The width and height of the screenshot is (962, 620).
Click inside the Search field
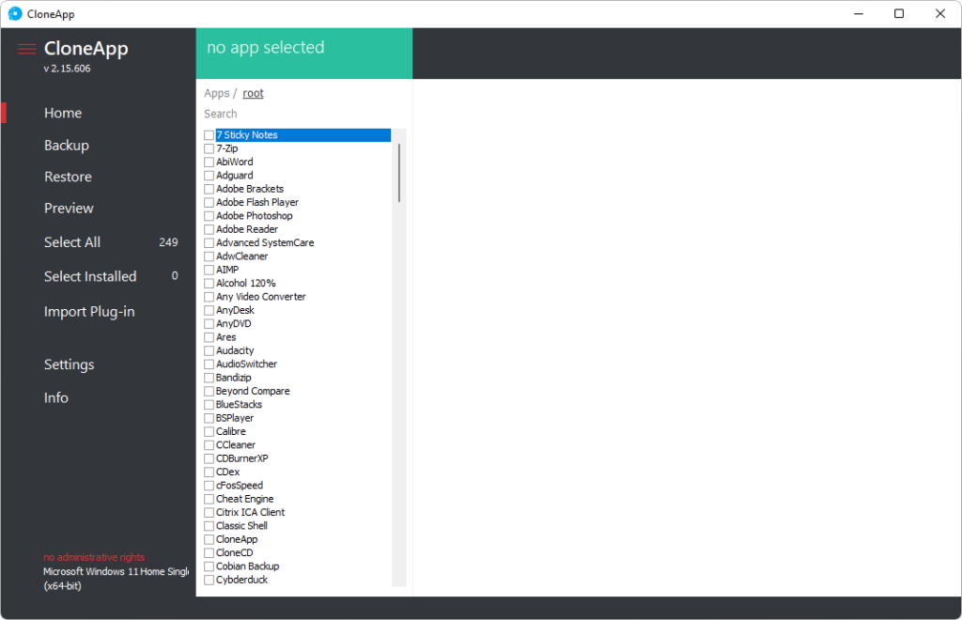coord(282,113)
